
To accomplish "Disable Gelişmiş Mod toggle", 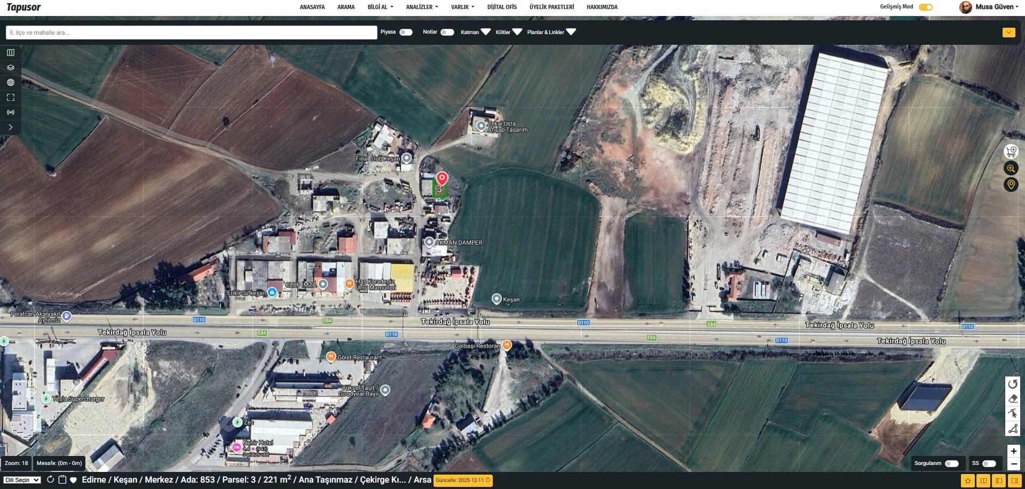I will [x=926, y=7].
